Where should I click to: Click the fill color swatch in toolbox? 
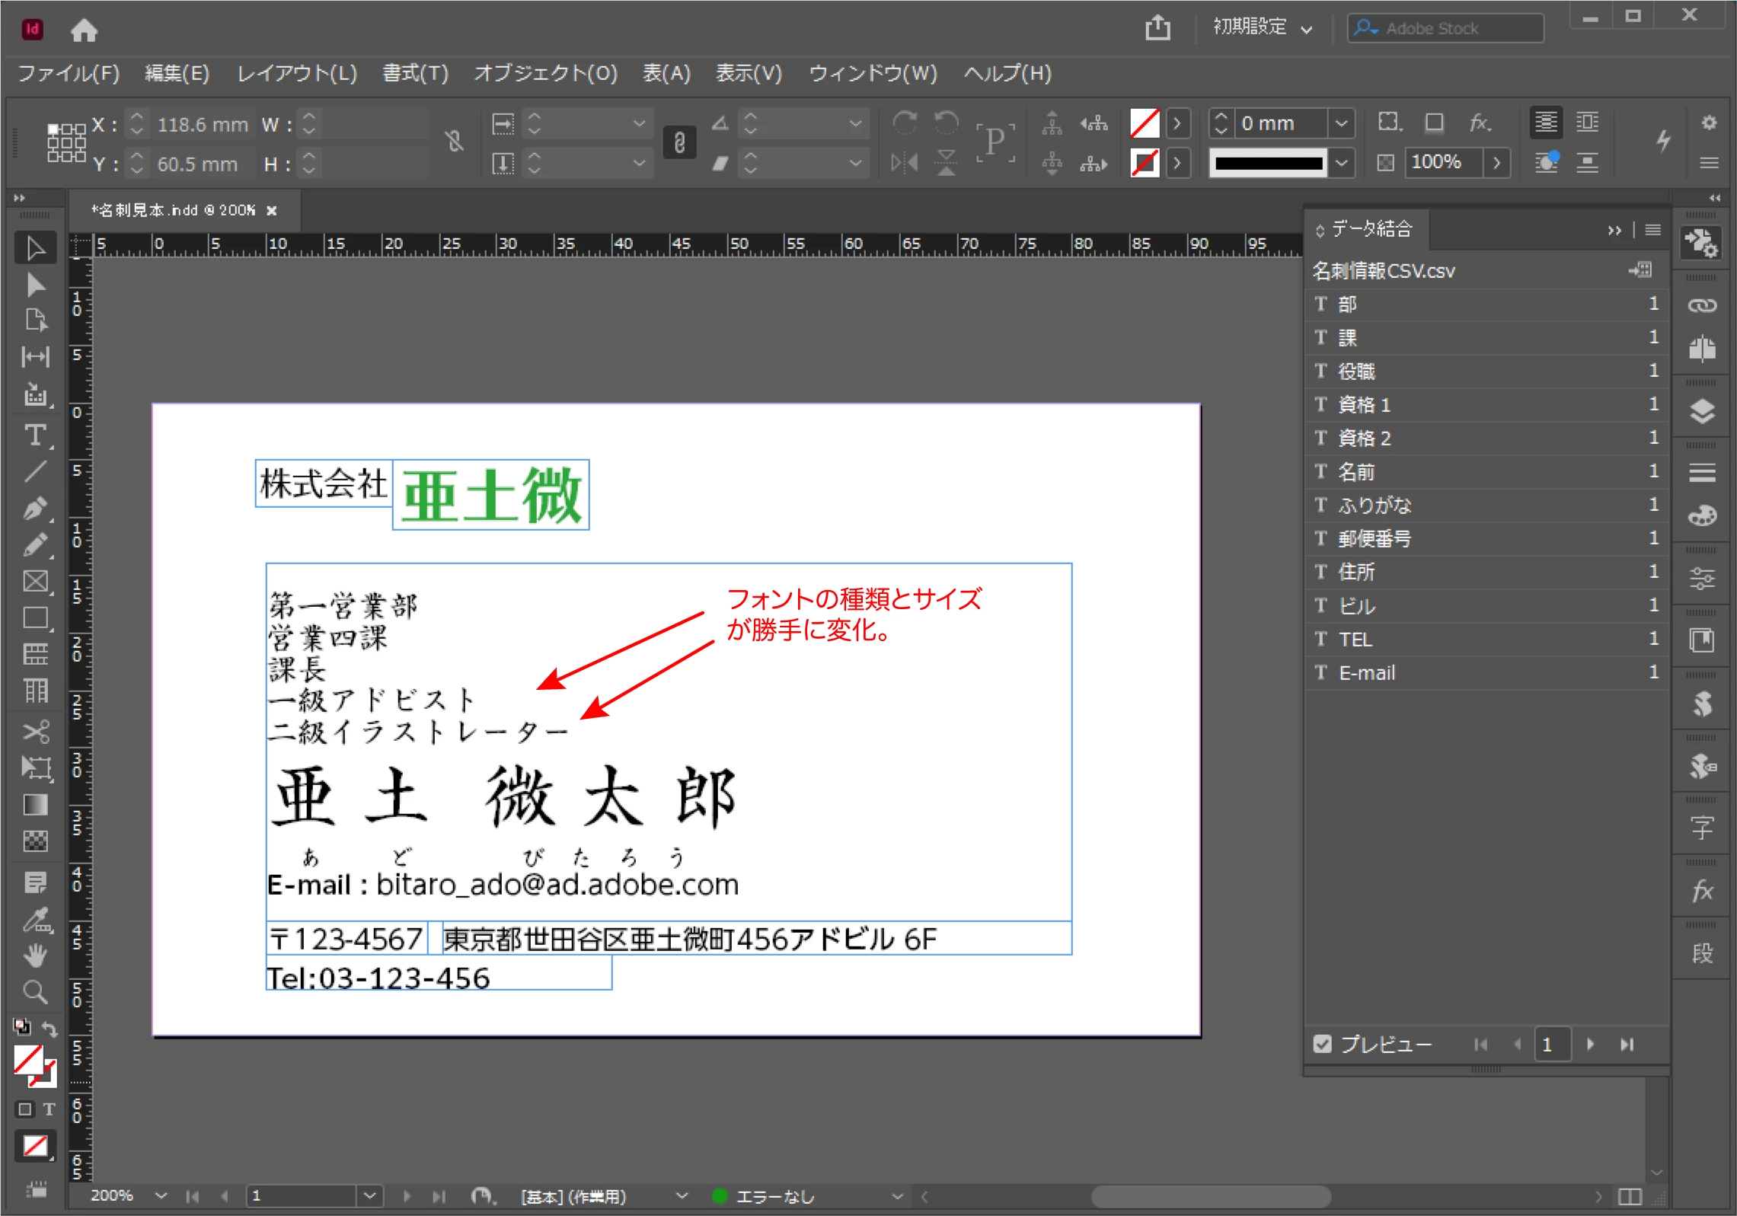click(x=27, y=1059)
